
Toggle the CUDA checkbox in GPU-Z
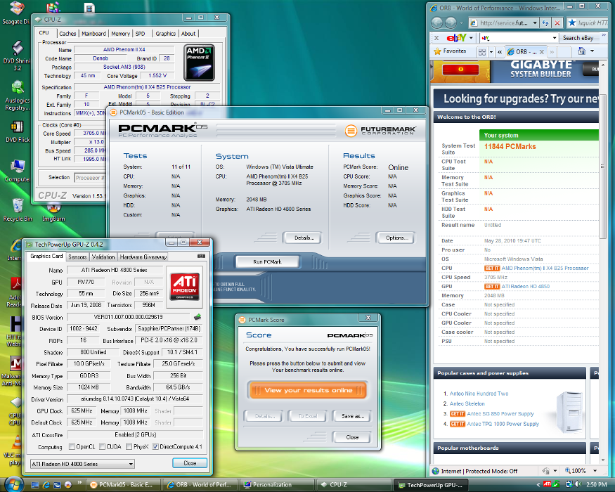(103, 446)
